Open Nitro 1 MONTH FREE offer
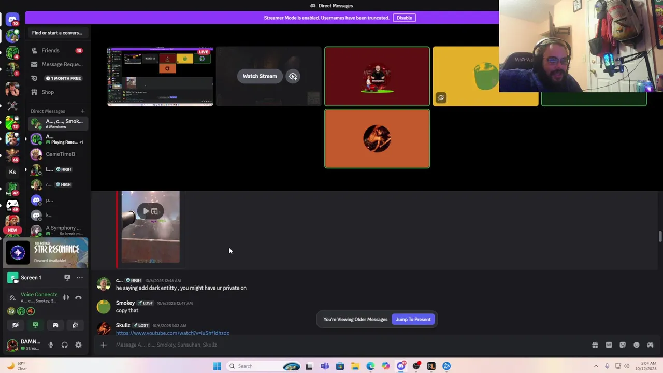Viewport: 663px width, 373px height. point(57,78)
